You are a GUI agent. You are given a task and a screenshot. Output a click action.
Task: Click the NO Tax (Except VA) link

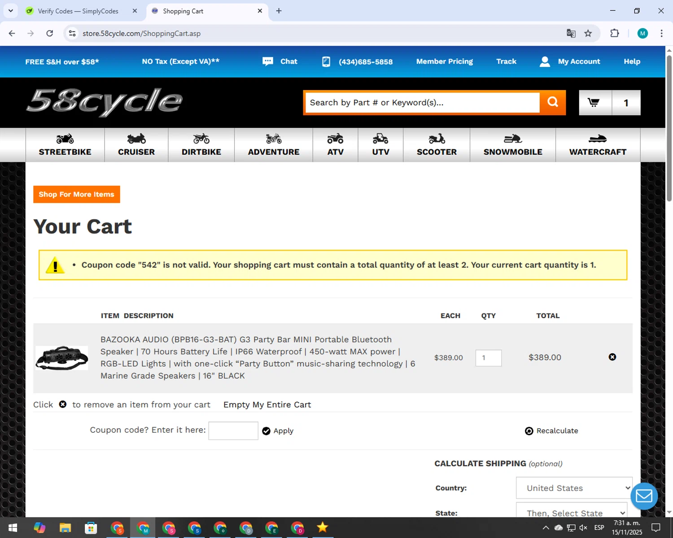pos(181,61)
